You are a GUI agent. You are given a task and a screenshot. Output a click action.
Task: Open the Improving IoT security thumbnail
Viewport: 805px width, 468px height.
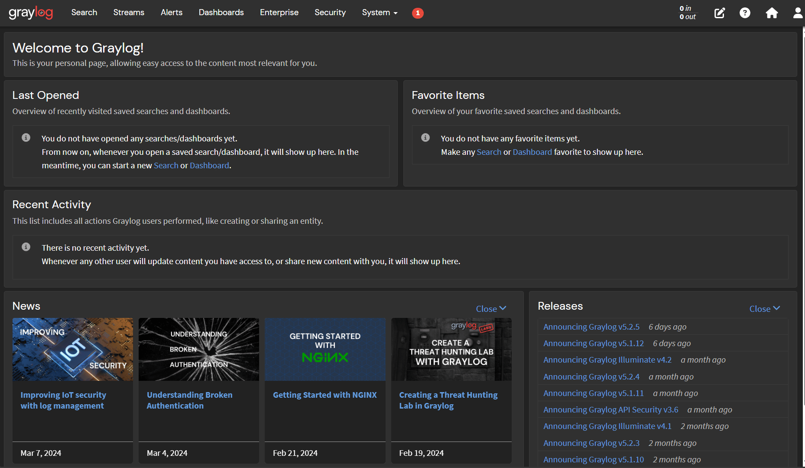73,349
